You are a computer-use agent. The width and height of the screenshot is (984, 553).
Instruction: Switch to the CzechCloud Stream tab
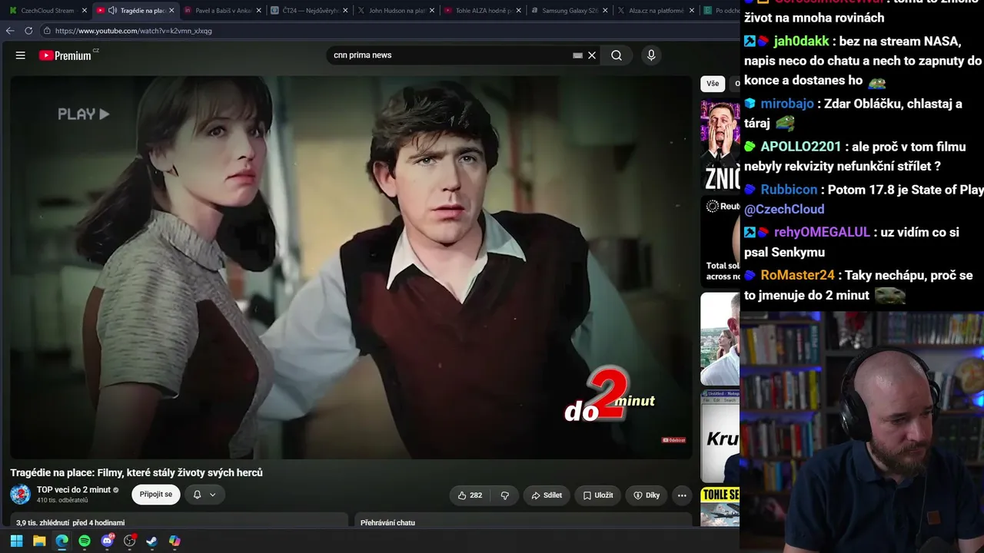48,11
